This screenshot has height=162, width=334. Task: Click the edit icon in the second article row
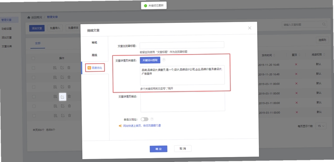[62, 77]
